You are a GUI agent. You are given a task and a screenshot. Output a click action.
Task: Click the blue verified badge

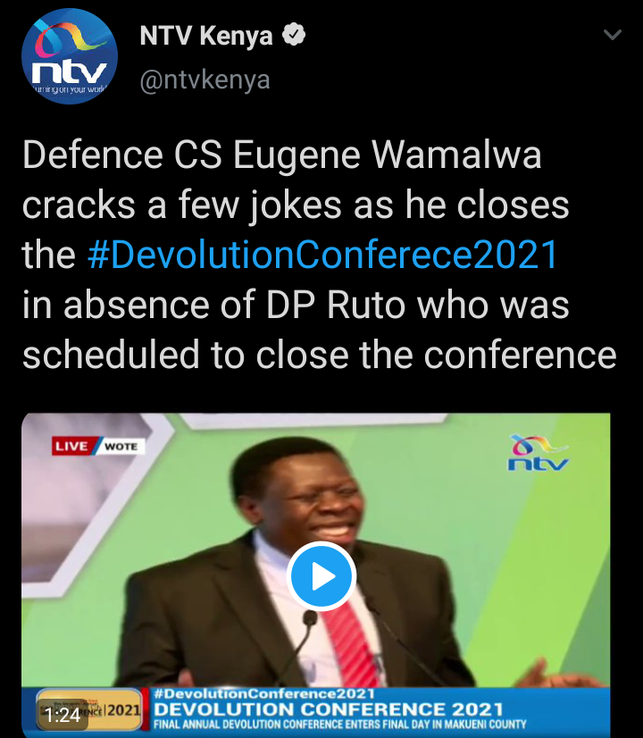[x=294, y=34]
